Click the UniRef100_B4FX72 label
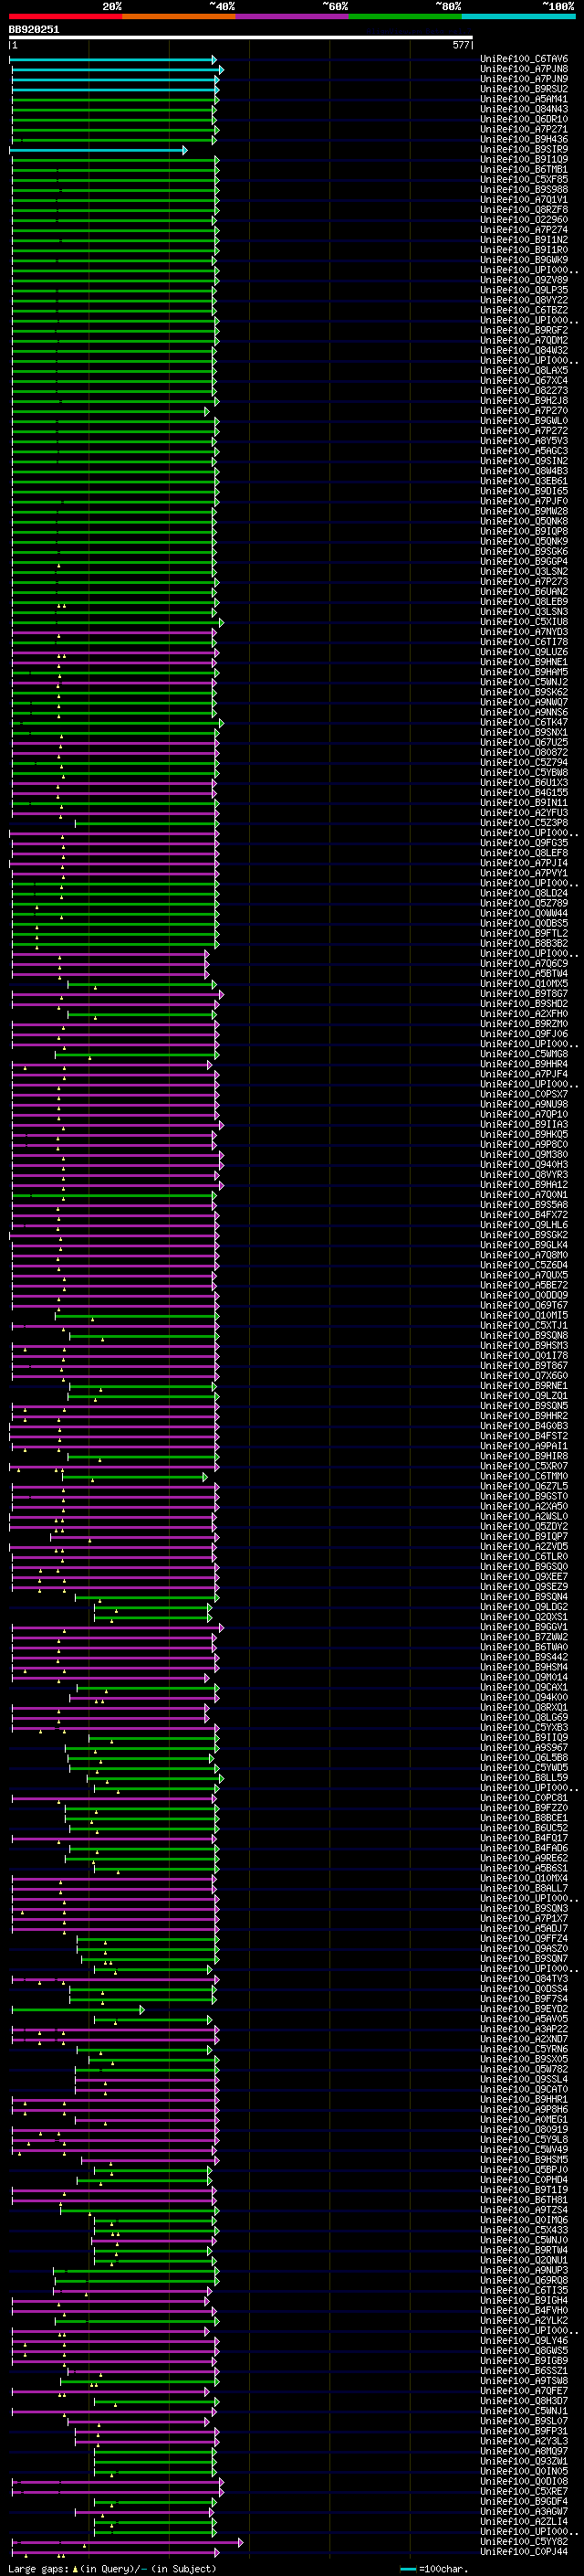584x2576 pixels. (524, 1214)
